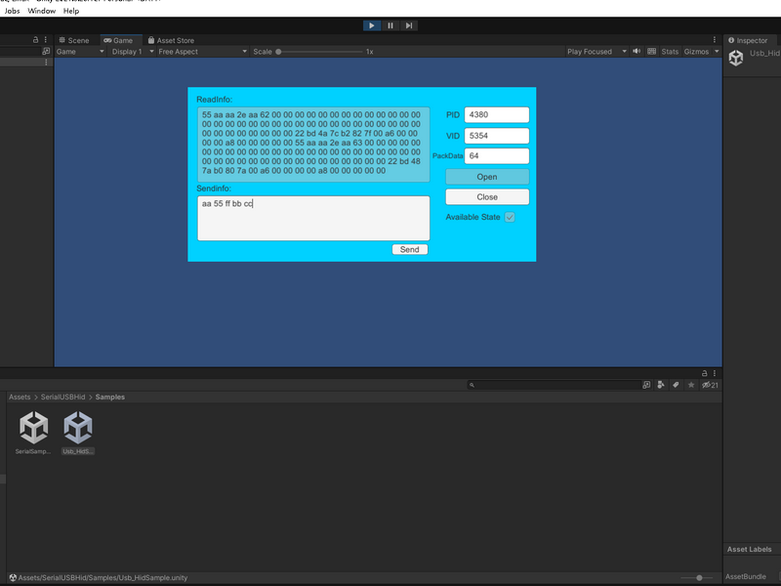781x586 pixels.
Task: Toggle the Gizmos button in Game view
Action: (696, 52)
